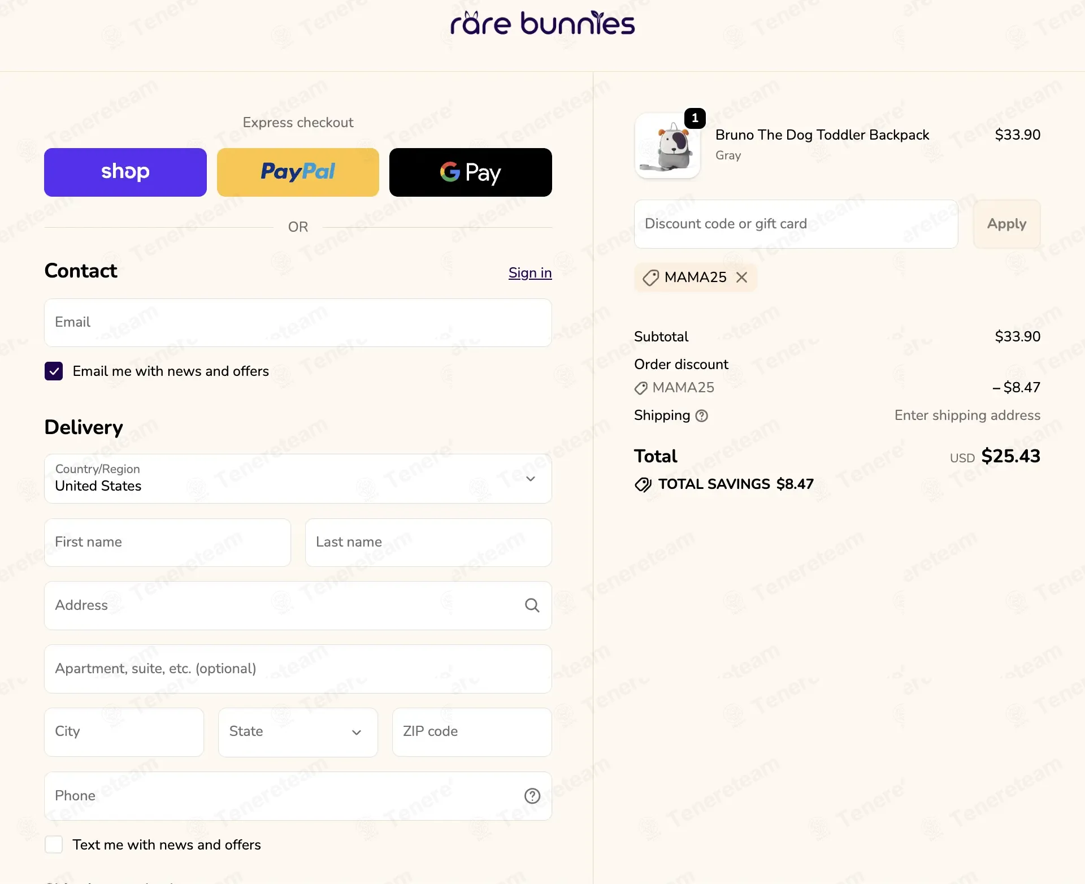Click the Bruno backpack product thumbnail
Image resolution: width=1085 pixels, height=884 pixels.
(x=667, y=146)
